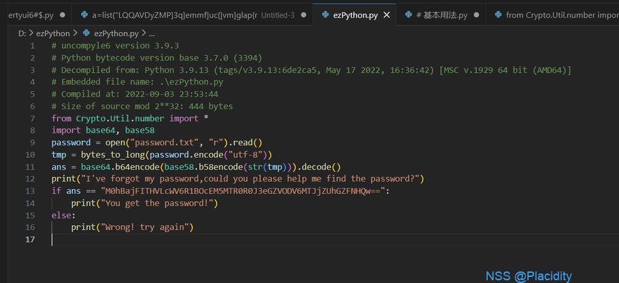Click line number 11 in the gutter

point(30,167)
